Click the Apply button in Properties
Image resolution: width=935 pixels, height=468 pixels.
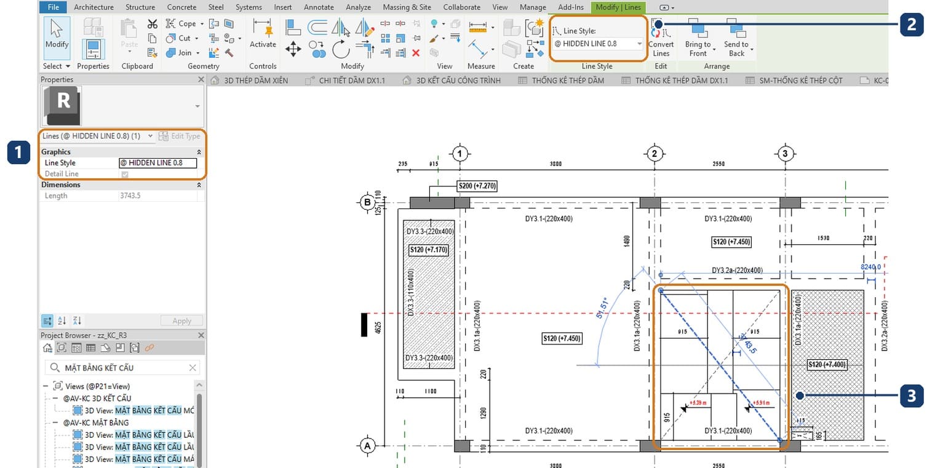pyautogui.click(x=181, y=320)
